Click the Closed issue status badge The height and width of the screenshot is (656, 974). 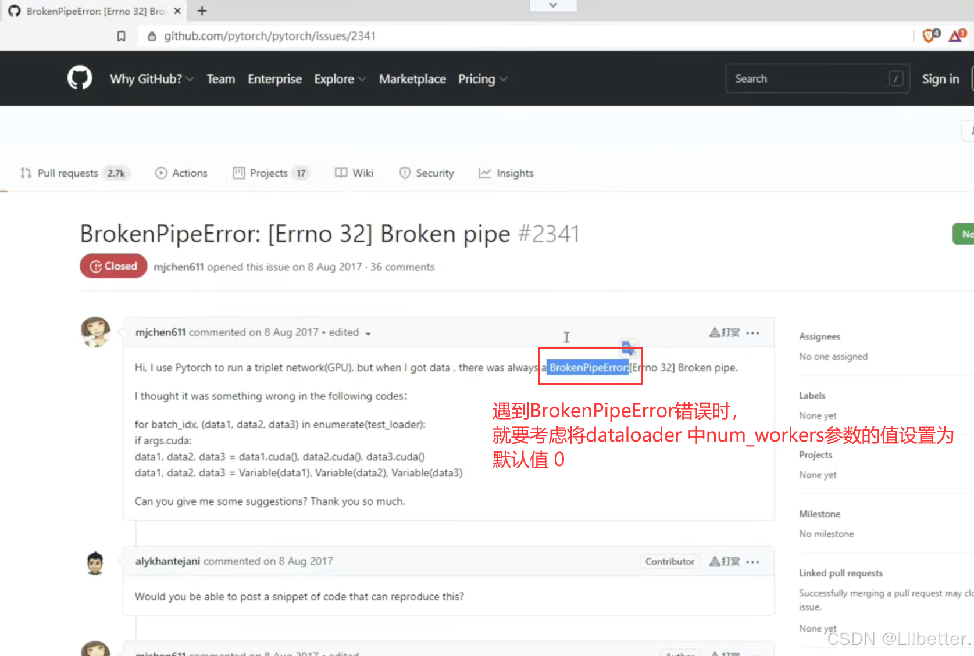coord(113,266)
